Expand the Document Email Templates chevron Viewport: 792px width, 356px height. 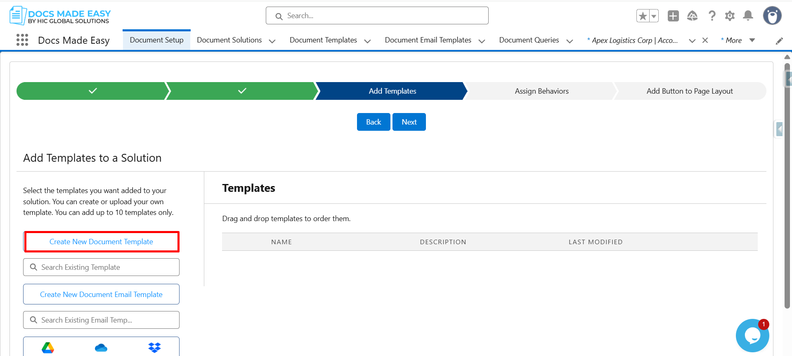(482, 41)
